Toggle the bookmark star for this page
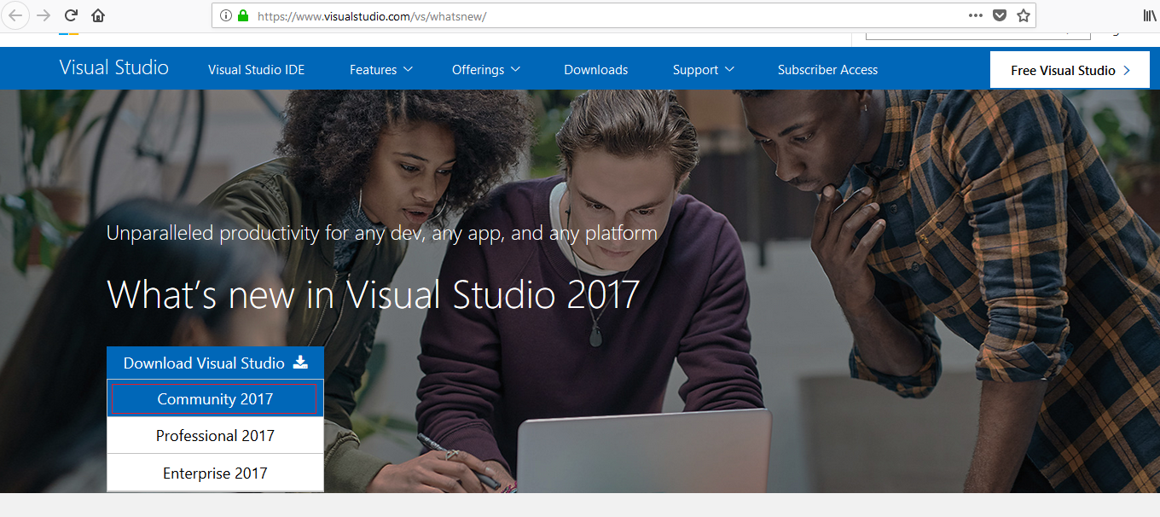The height and width of the screenshot is (517, 1160). click(x=1023, y=15)
